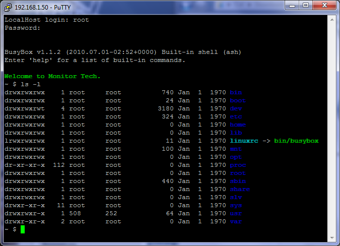Maximize the PuTTY window
340x246 pixels.
click(x=306, y=5)
